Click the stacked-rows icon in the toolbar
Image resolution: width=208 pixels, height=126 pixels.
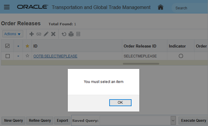(x=78, y=34)
